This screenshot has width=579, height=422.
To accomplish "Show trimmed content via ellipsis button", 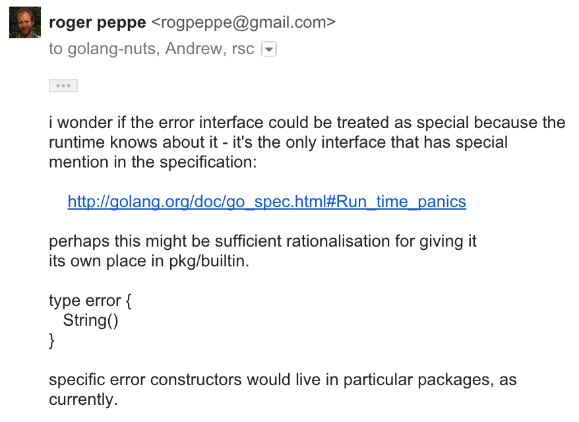I will [x=63, y=86].
